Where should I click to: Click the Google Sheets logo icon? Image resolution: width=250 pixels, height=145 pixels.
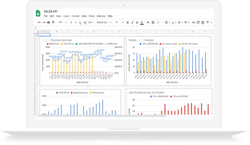38,13
